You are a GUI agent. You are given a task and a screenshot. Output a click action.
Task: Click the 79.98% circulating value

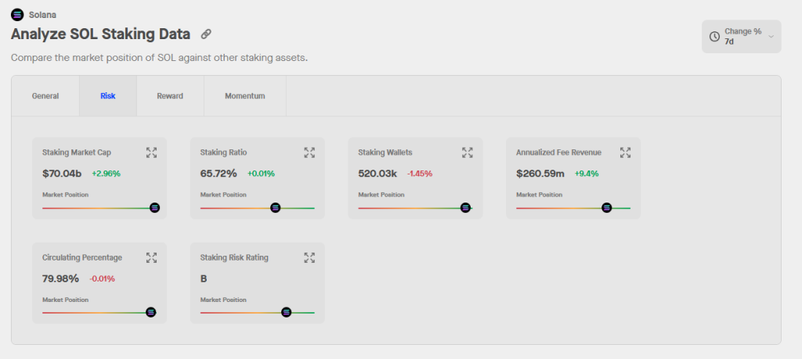click(60, 278)
